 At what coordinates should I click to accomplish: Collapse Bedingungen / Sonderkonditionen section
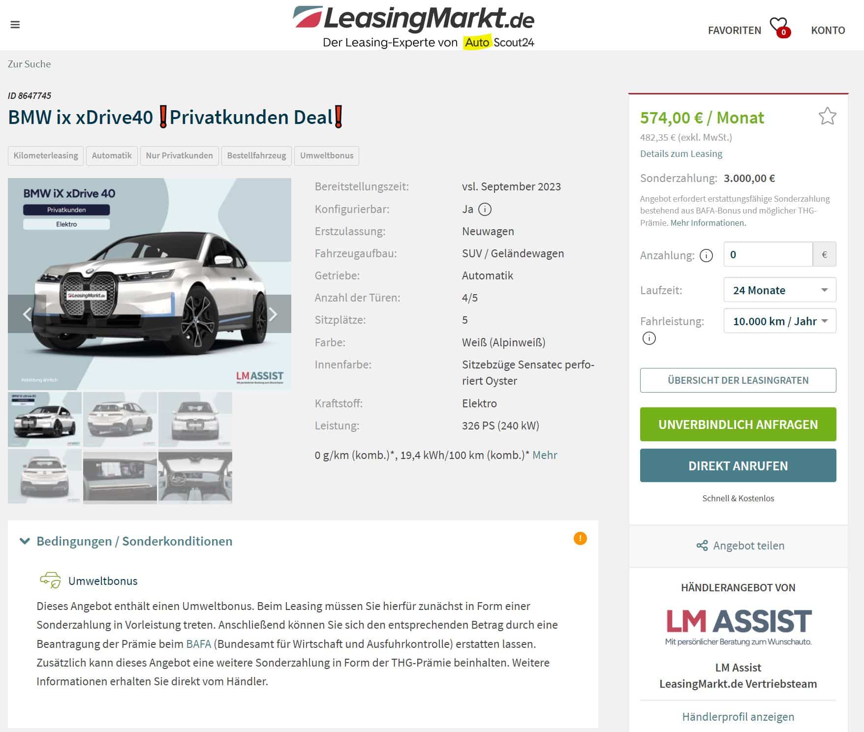click(x=24, y=541)
